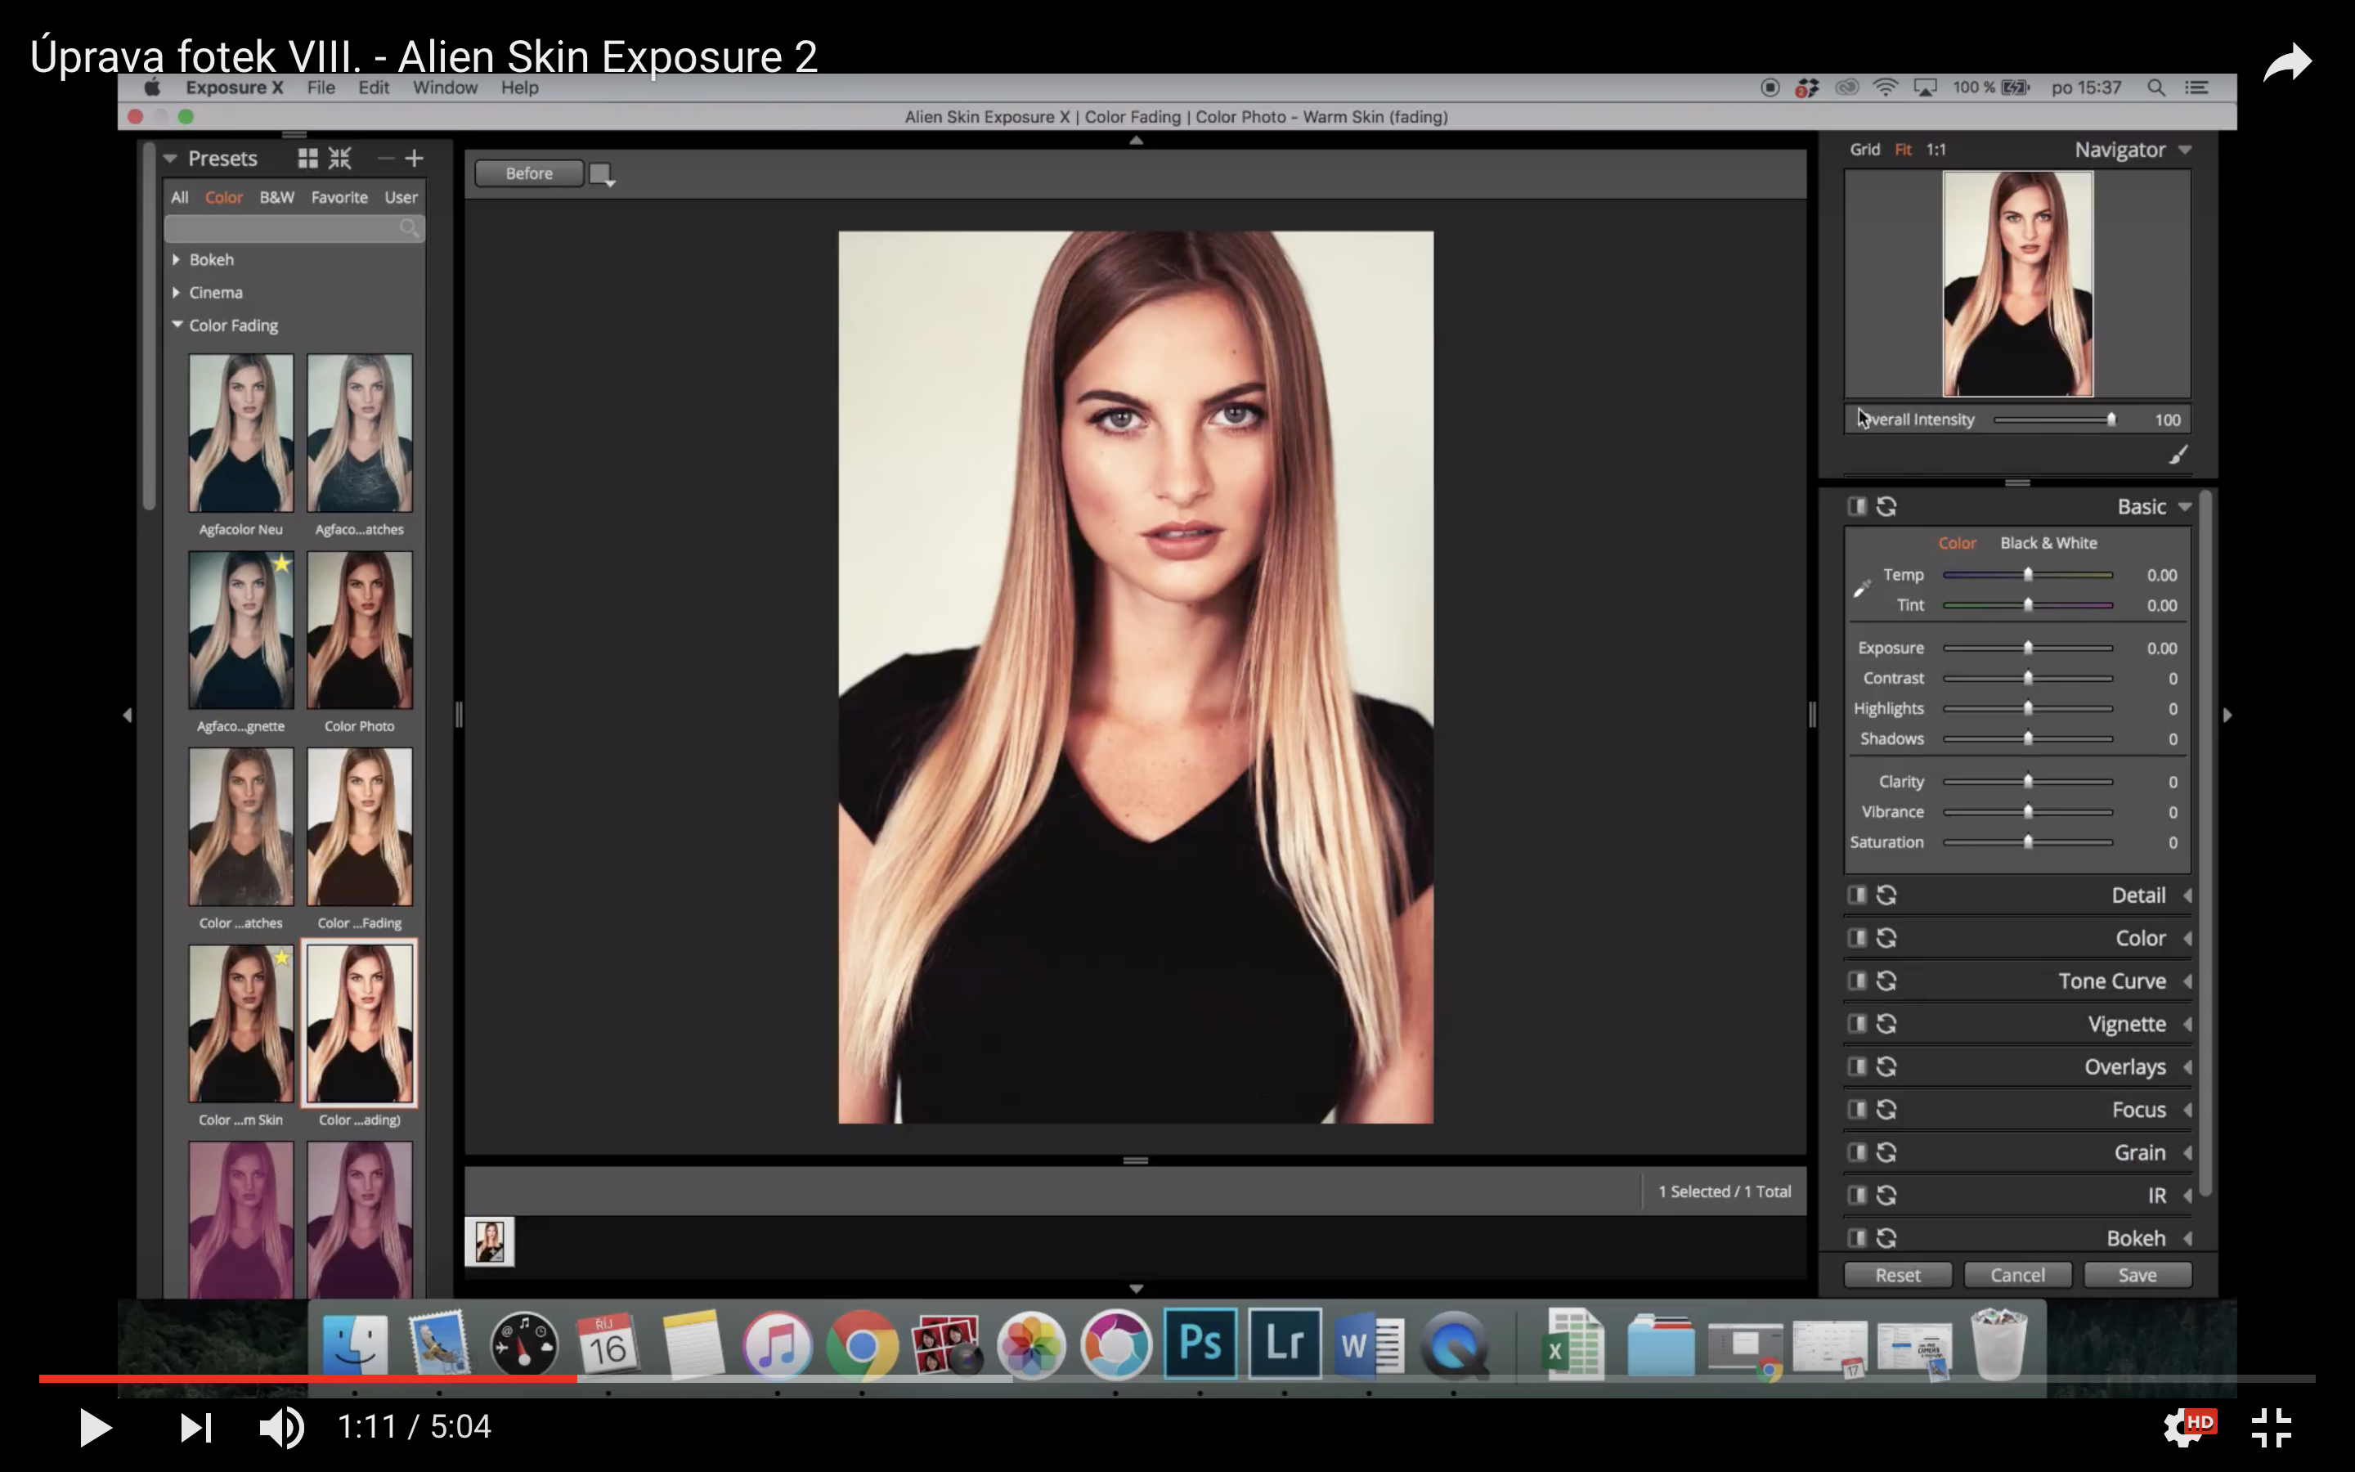Reset the Bokeh panel icon
The height and width of the screenshot is (1472, 2355).
(x=1886, y=1237)
